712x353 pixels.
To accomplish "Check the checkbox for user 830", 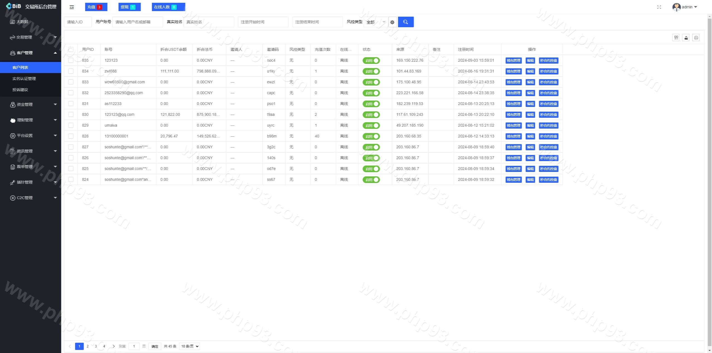I will 71,114.
